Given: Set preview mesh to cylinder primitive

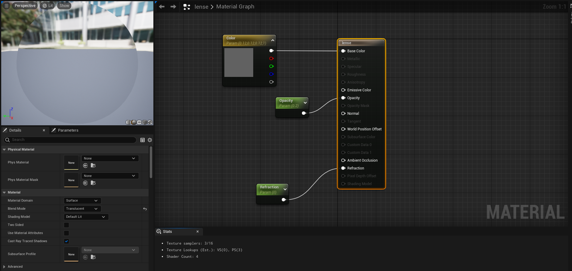Looking at the screenshot, I should [128, 122].
